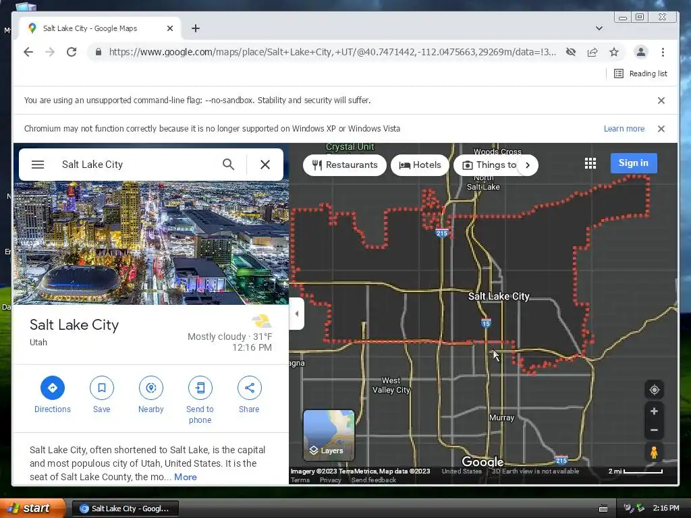691x518 pixels.
Task: Open the Layers map type switcher
Action: click(x=329, y=435)
